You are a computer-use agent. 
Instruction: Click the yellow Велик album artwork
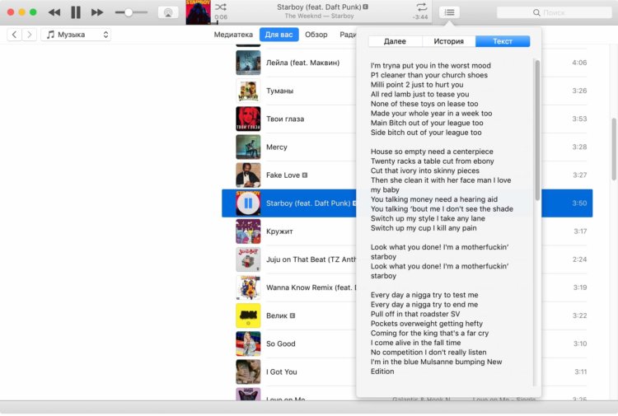[248, 316]
